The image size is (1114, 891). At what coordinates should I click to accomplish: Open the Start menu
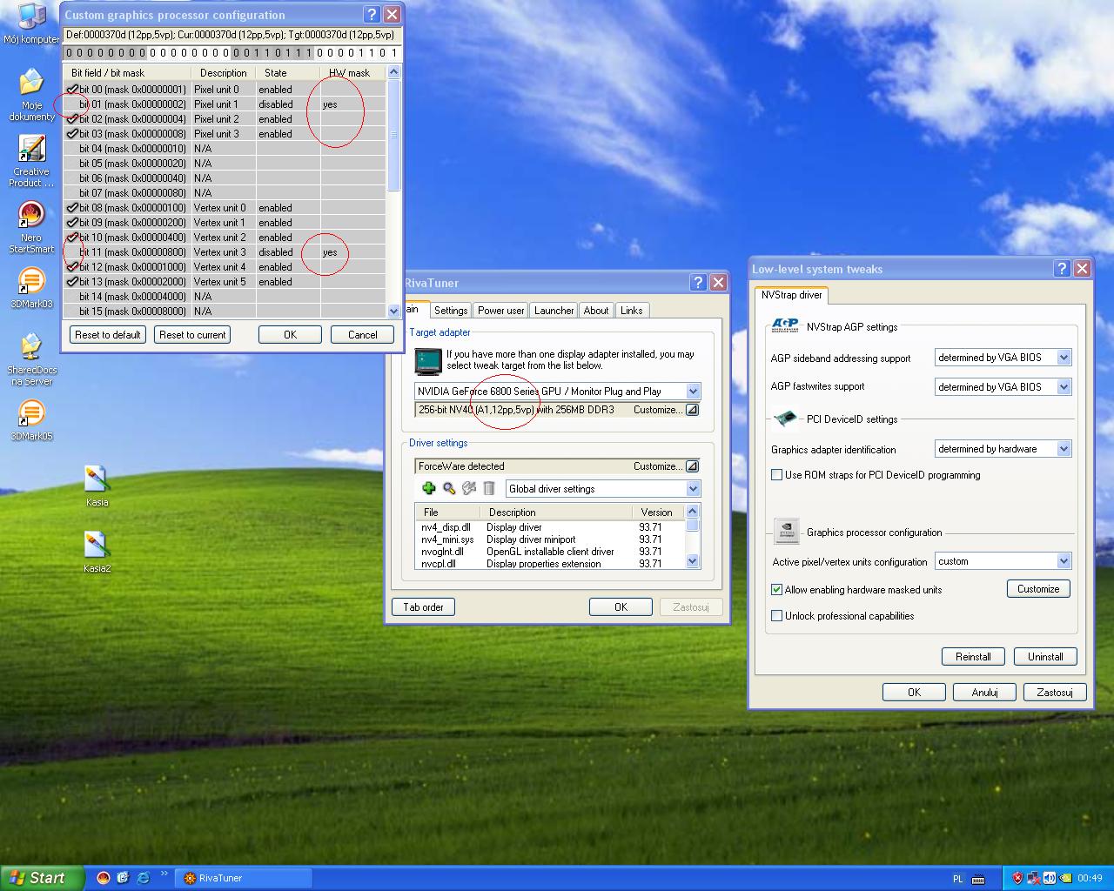[42, 878]
